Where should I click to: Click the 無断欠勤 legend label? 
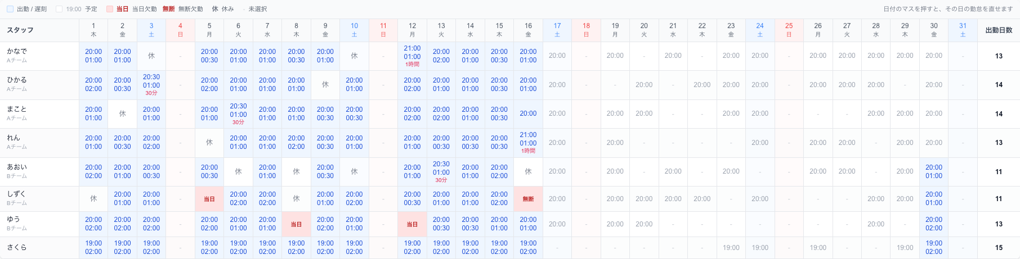(x=190, y=9)
